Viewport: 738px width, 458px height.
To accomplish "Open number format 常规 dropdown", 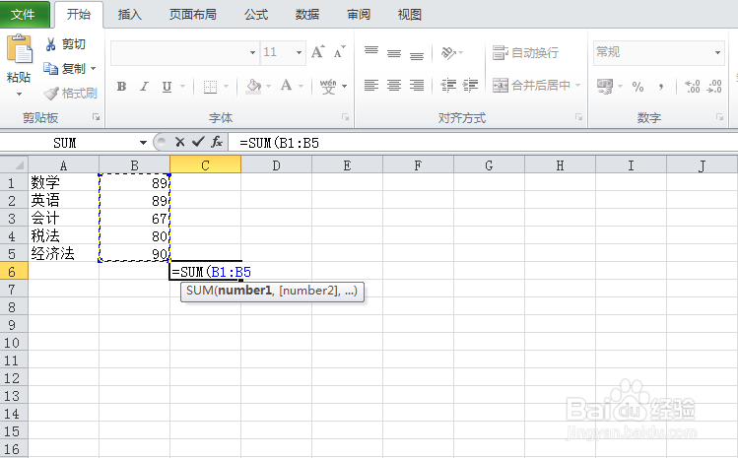I will (717, 52).
